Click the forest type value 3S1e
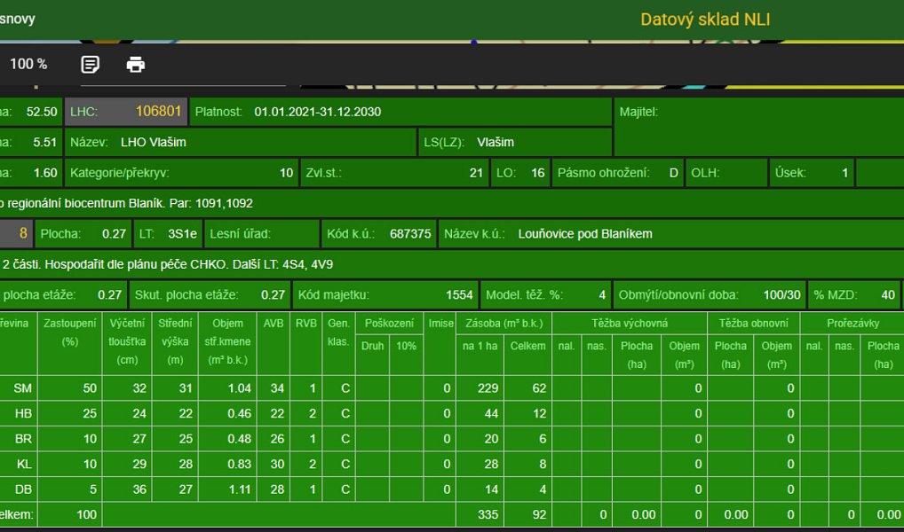904x532 pixels. [x=182, y=234]
